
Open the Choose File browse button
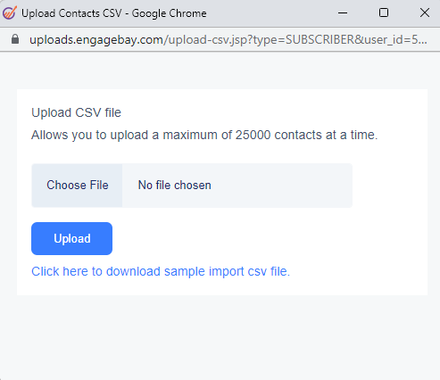pos(78,186)
